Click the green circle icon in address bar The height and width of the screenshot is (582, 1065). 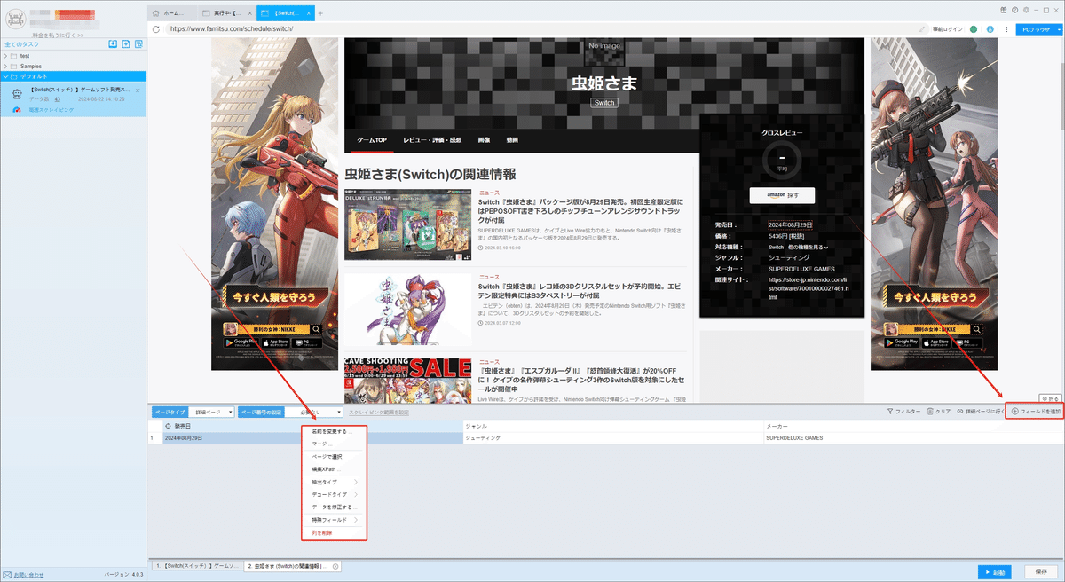point(974,28)
